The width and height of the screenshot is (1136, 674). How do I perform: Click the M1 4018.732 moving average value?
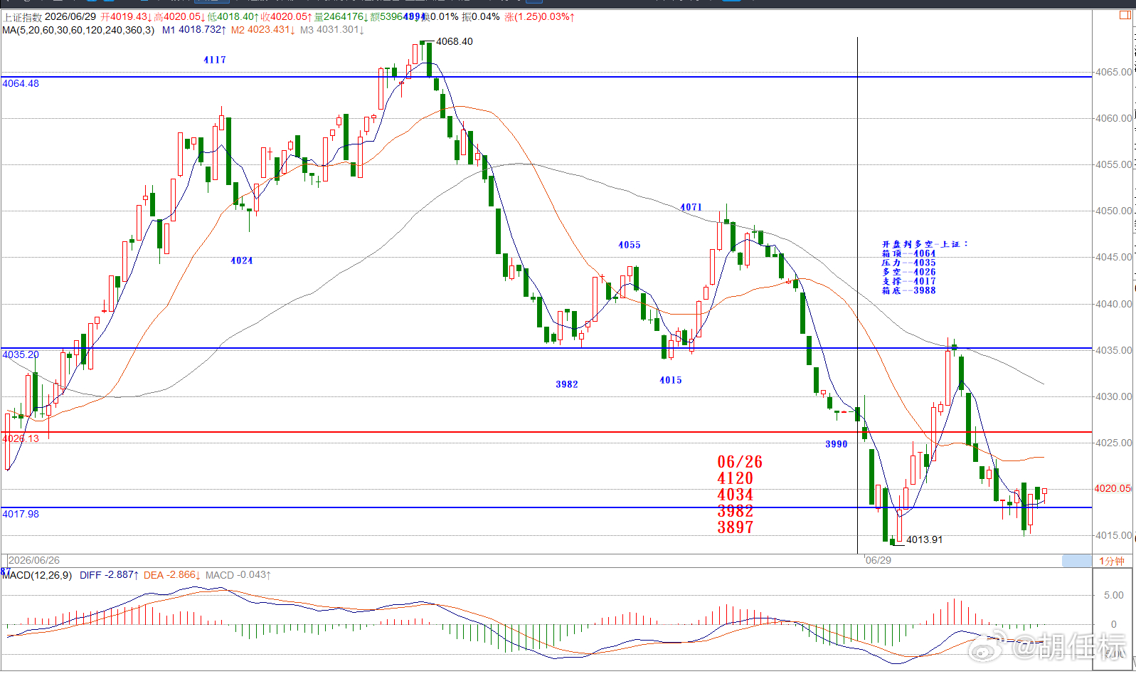[194, 30]
